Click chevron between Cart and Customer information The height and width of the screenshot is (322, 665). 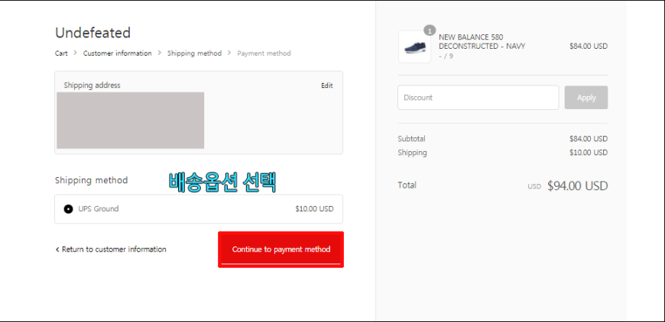click(76, 53)
